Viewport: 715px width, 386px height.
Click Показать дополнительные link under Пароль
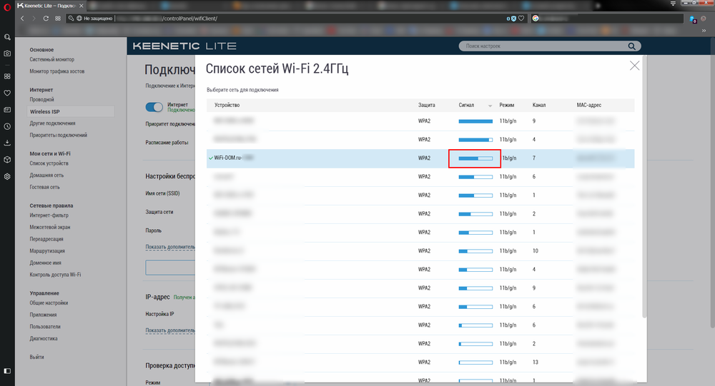(170, 247)
